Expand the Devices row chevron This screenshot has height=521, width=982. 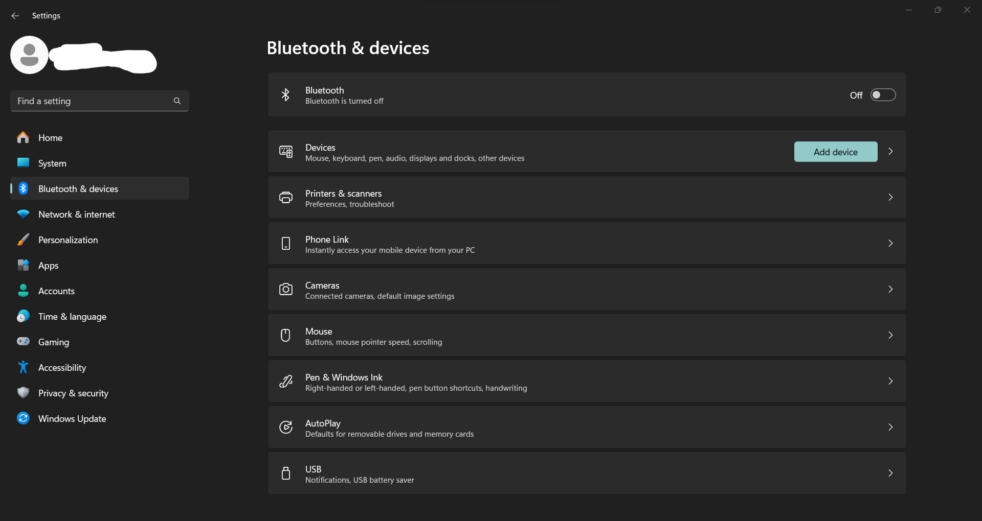(x=890, y=152)
